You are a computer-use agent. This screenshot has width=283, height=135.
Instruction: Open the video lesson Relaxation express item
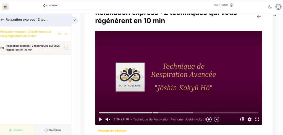[36, 48]
